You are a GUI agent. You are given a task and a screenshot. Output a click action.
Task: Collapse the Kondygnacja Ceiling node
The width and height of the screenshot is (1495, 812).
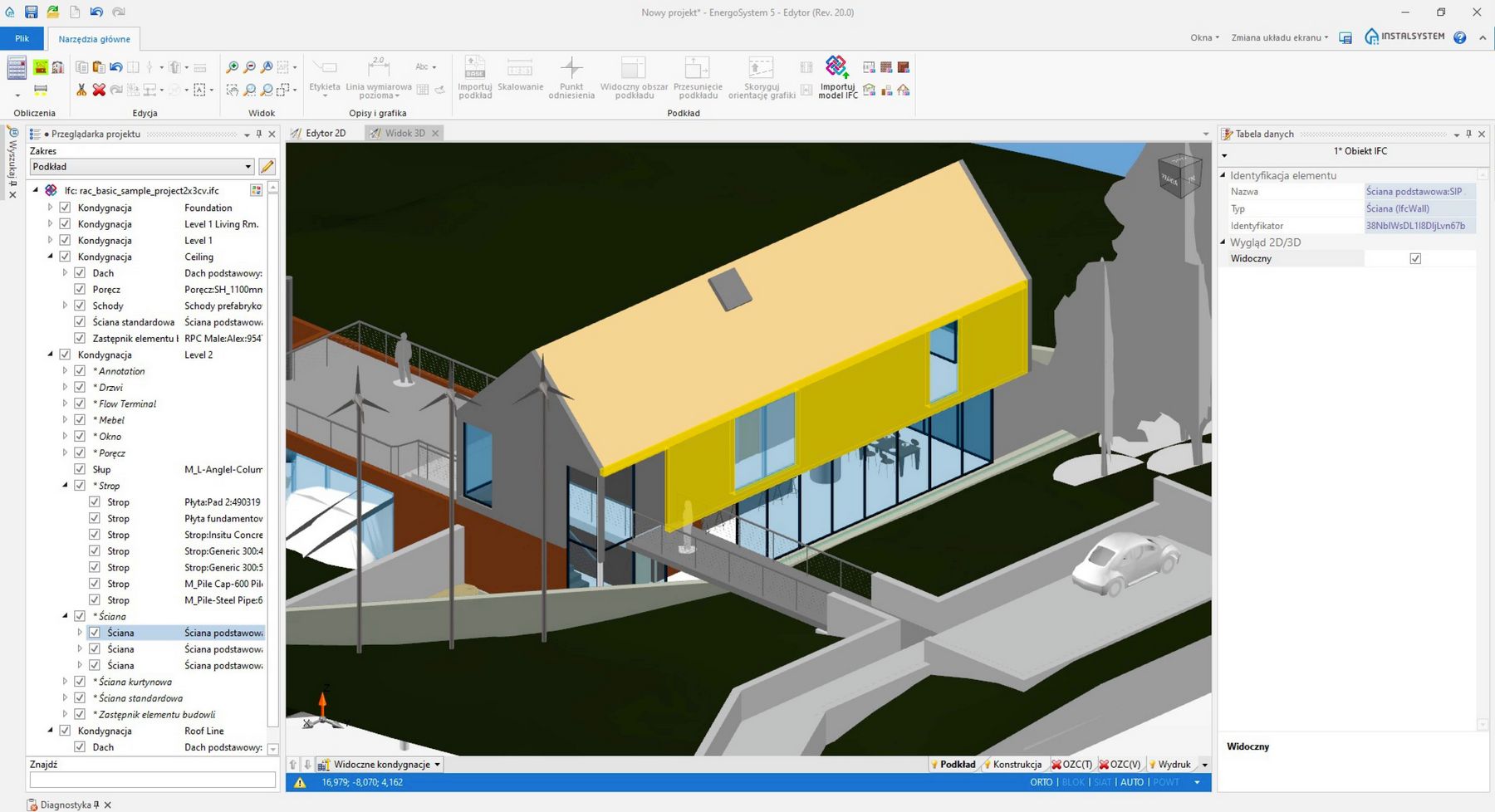click(50, 257)
